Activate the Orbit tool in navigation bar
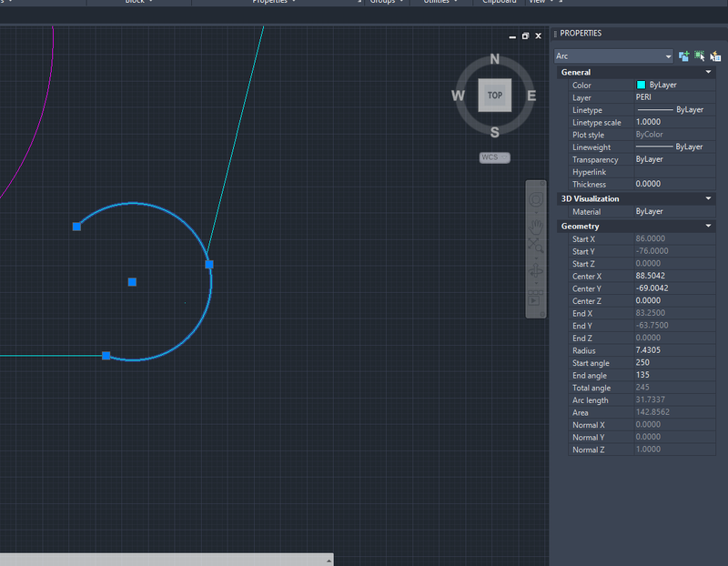The image size is (728, 566). pos(536,271)
